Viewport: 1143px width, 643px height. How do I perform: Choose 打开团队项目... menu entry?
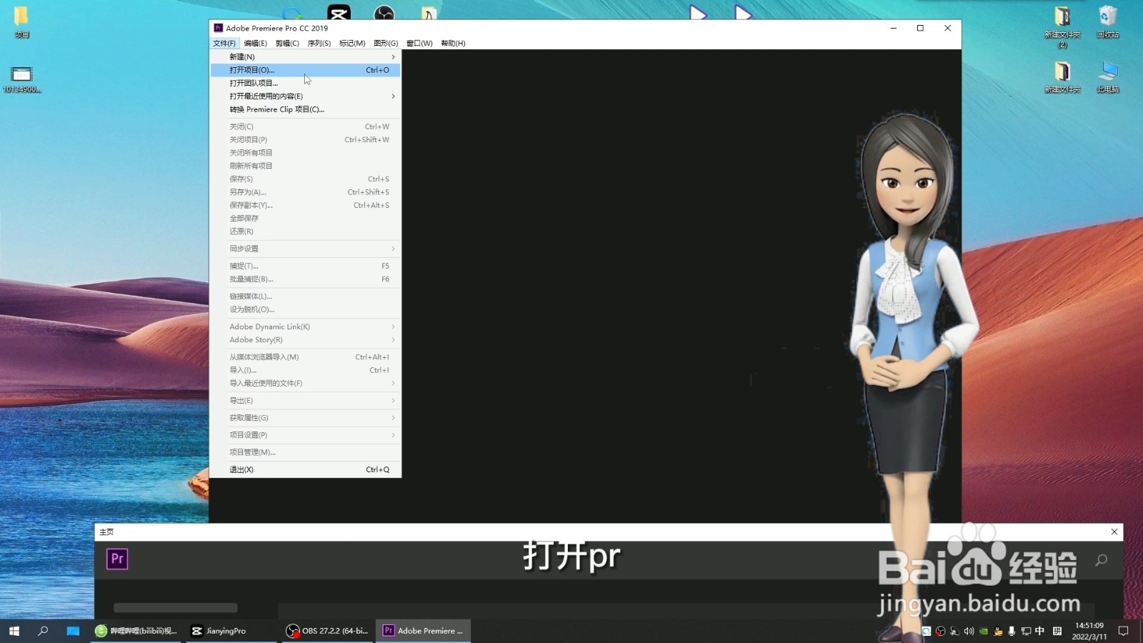coord(305,83)
